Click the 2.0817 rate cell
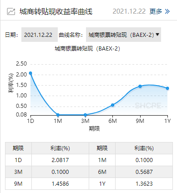 coord(60,160)
